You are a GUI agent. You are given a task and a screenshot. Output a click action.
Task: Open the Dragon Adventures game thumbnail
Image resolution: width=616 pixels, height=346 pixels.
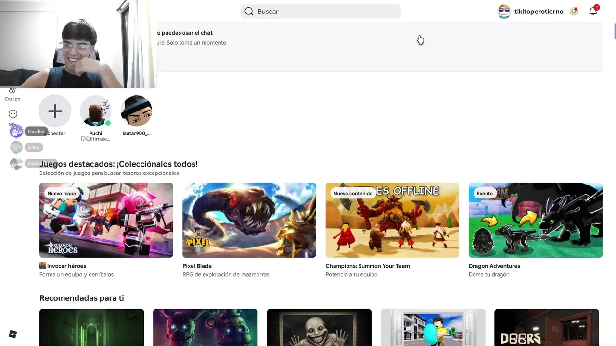pyautogui.click(x=536, y=220)
